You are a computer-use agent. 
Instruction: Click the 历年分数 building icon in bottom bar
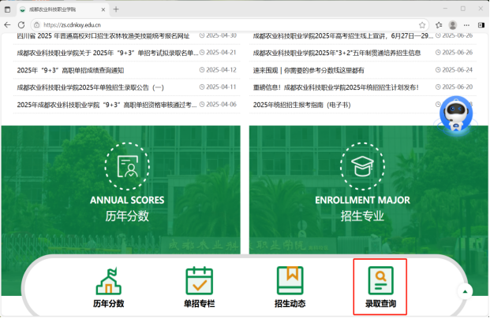coord(108,281)
